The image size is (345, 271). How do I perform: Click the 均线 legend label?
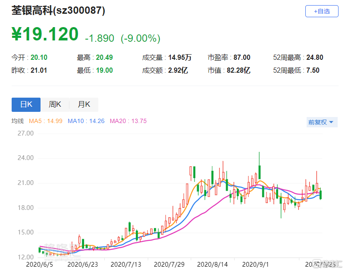[x=18, y=121]
